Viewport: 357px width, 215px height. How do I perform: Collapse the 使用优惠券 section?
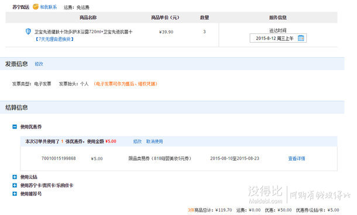[x=15, y=127]
